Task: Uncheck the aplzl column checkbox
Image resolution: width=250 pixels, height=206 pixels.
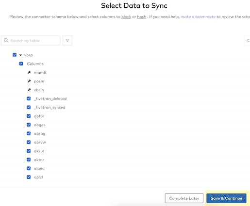Action: coord(29,177)
